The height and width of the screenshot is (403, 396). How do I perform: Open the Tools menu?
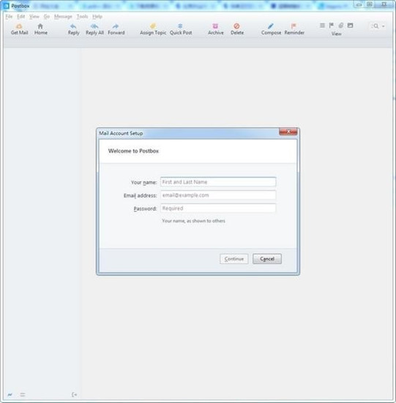82,16
